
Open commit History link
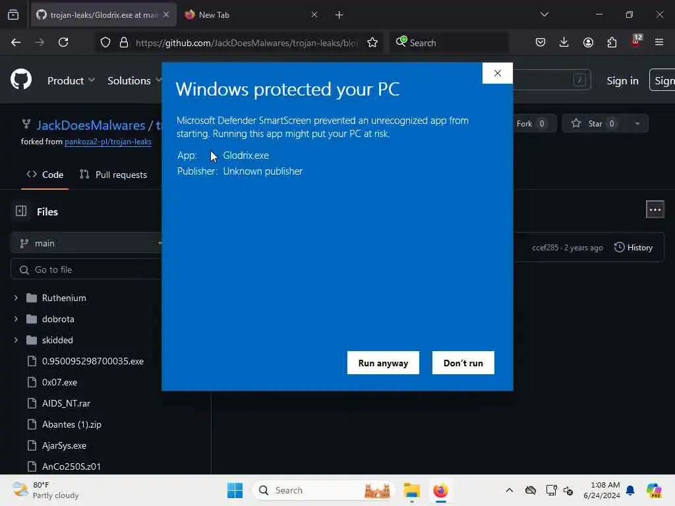(633, 248)
